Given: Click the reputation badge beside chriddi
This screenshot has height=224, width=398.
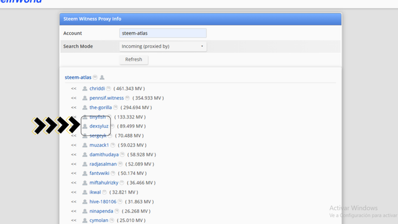Looking at the screenshot, I should pos(108,88).
